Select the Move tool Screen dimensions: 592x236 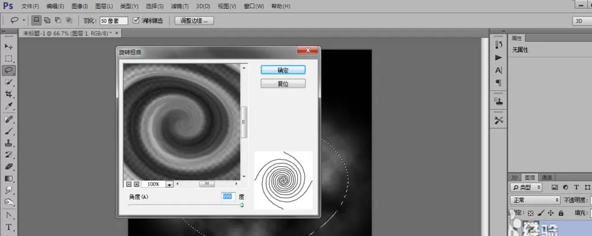point(9,46)
